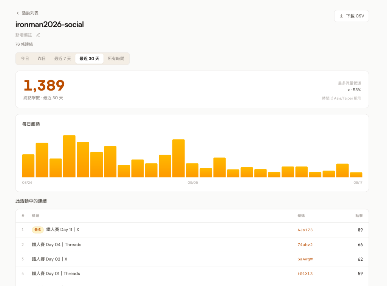Switch to the 所有時間 tab

pos(116,58)
